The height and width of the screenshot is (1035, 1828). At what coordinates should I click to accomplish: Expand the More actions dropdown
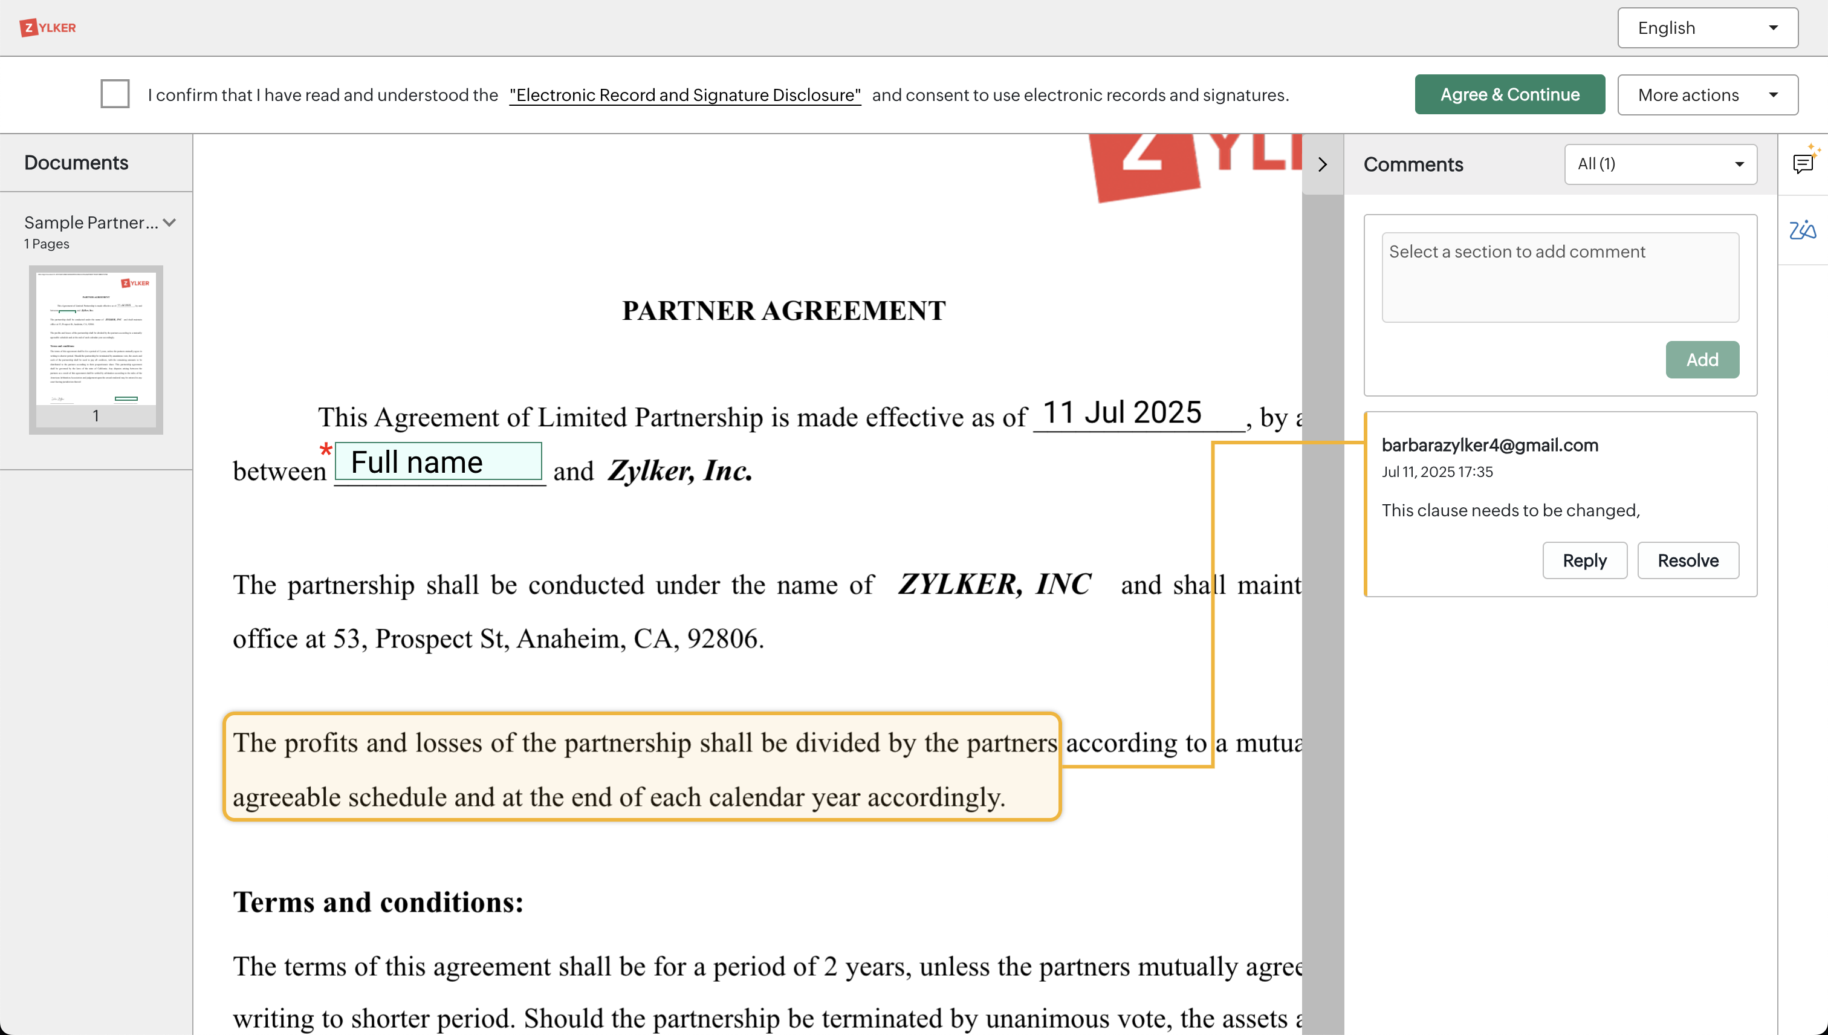click(1707, 94)
